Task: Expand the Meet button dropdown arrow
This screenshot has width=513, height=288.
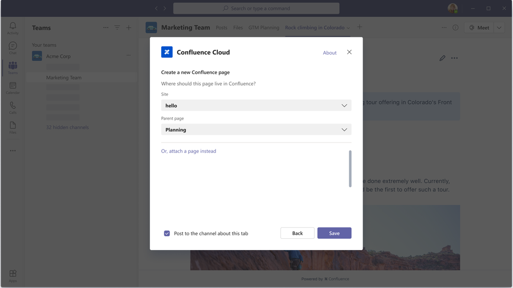Action: [x=499, y=28]
